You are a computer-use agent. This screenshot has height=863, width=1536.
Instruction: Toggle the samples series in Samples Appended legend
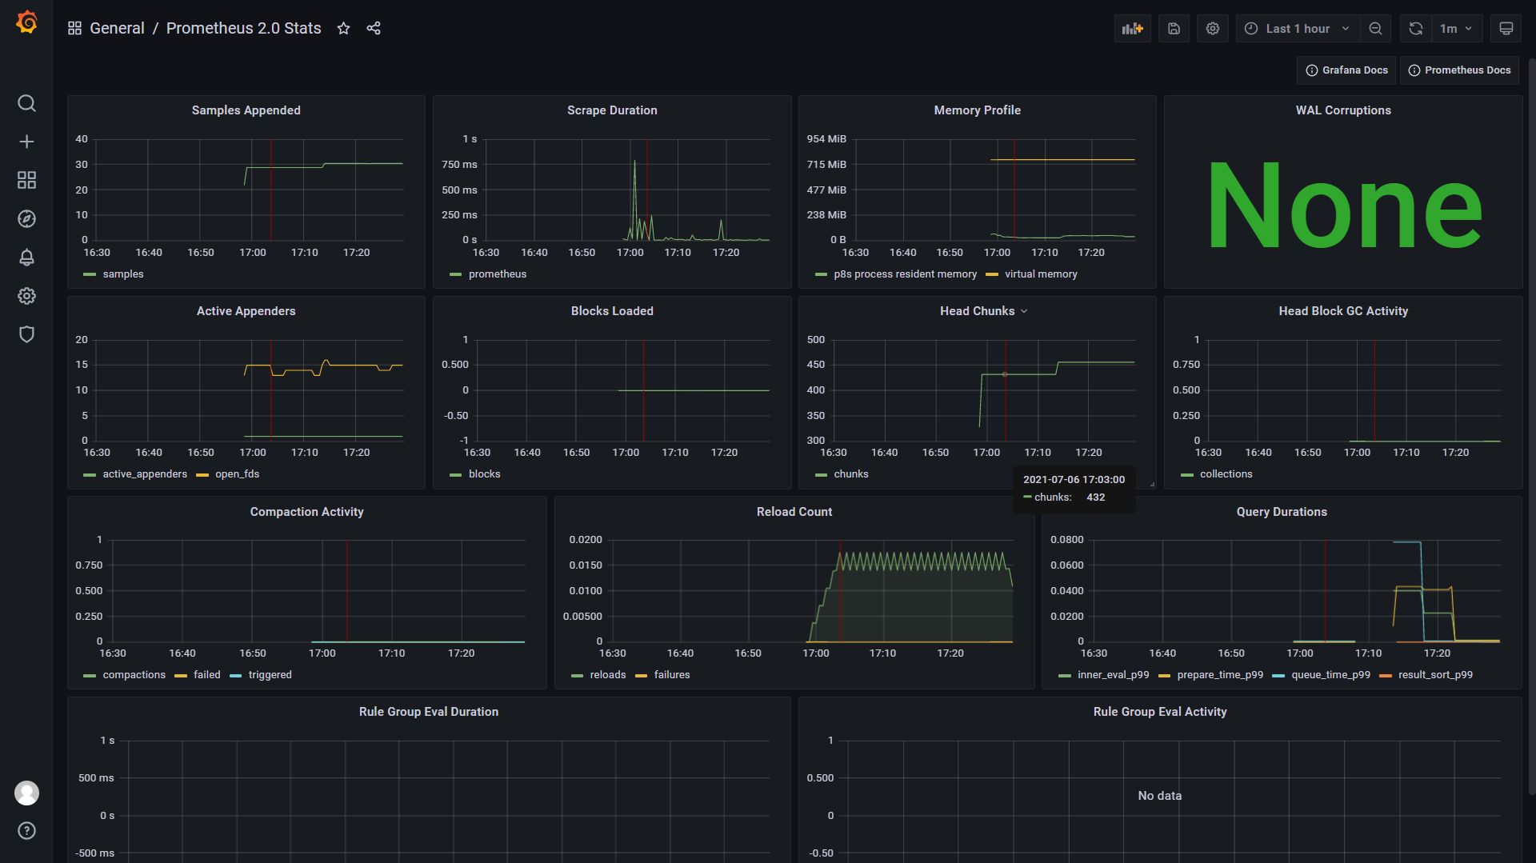[x=122, y=274]
